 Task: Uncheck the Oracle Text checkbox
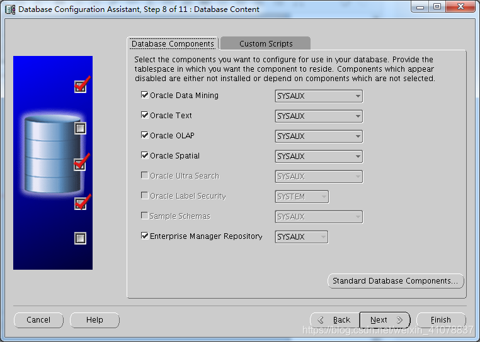coord(144,115)
